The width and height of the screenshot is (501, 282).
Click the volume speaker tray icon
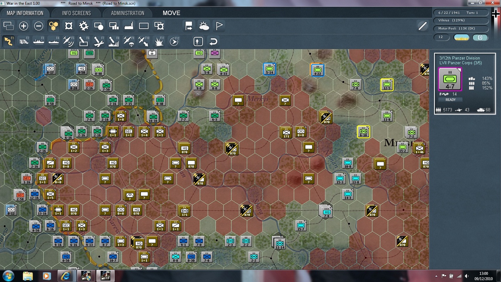tap(467, 276)
